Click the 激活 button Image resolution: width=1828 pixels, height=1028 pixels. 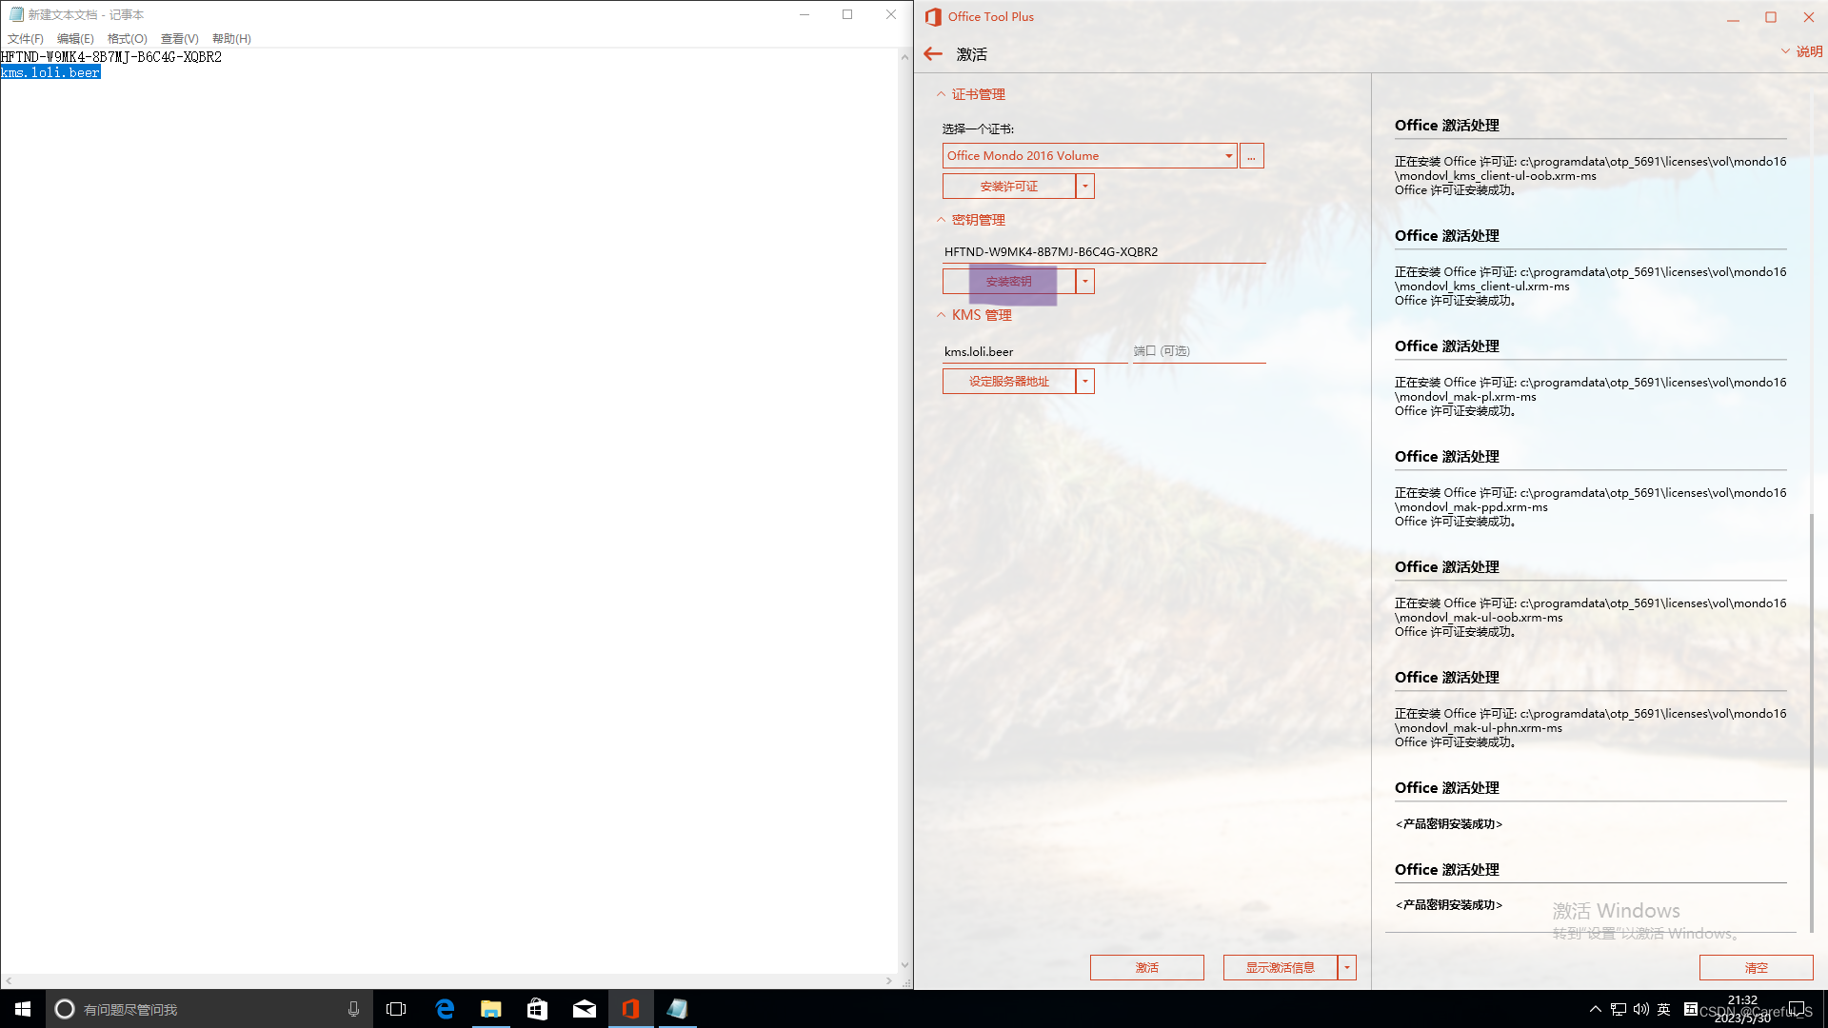coord(1146,968)
